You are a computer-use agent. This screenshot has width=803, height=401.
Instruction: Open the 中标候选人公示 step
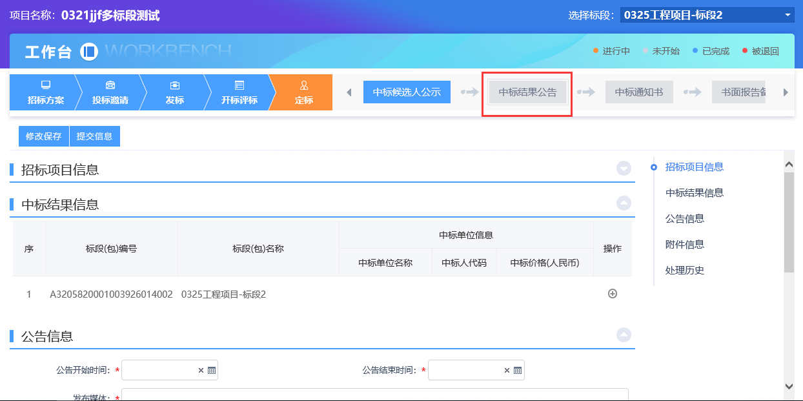click(x=407, y=92)
